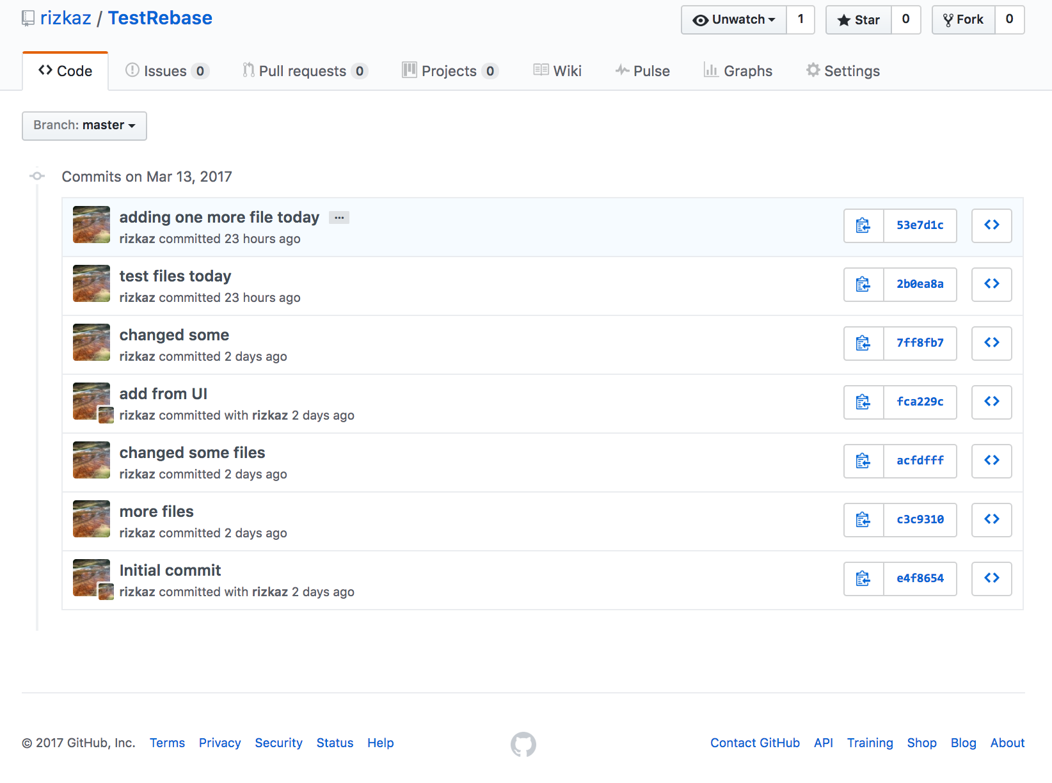Copy SHA for commit c3c9310
Screen dimensions: 1052x783
(x=863, y=520)
